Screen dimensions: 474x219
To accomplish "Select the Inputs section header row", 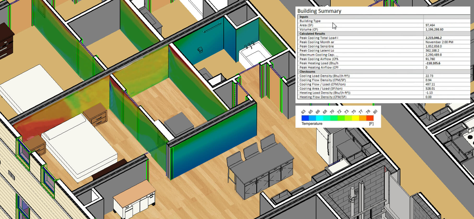I will pyautogui.click(x=304, y=17).
